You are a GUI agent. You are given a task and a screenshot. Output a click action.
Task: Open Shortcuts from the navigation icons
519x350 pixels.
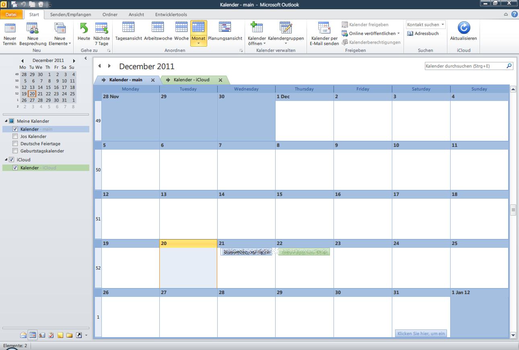[x=78, y=335]
